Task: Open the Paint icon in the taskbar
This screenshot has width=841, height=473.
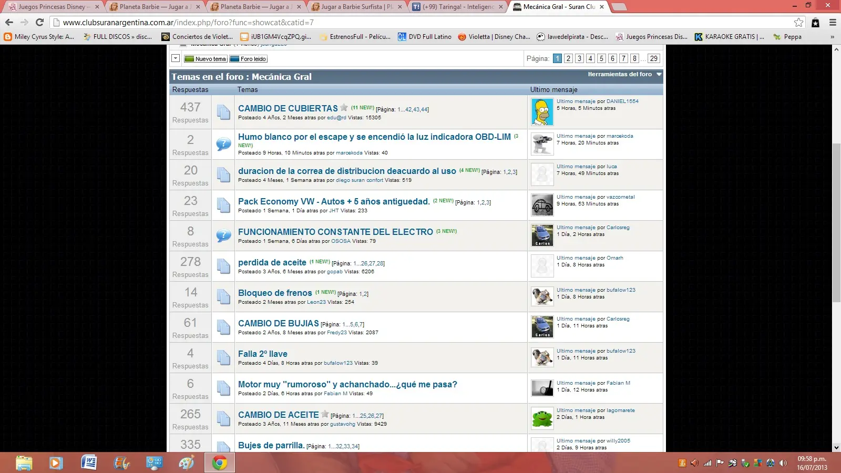Action: pos(187,462)
